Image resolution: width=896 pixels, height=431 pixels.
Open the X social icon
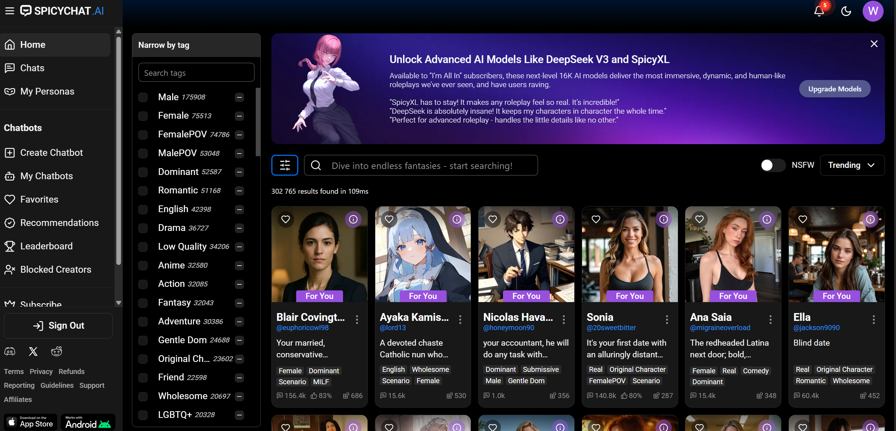pos(33,351)
